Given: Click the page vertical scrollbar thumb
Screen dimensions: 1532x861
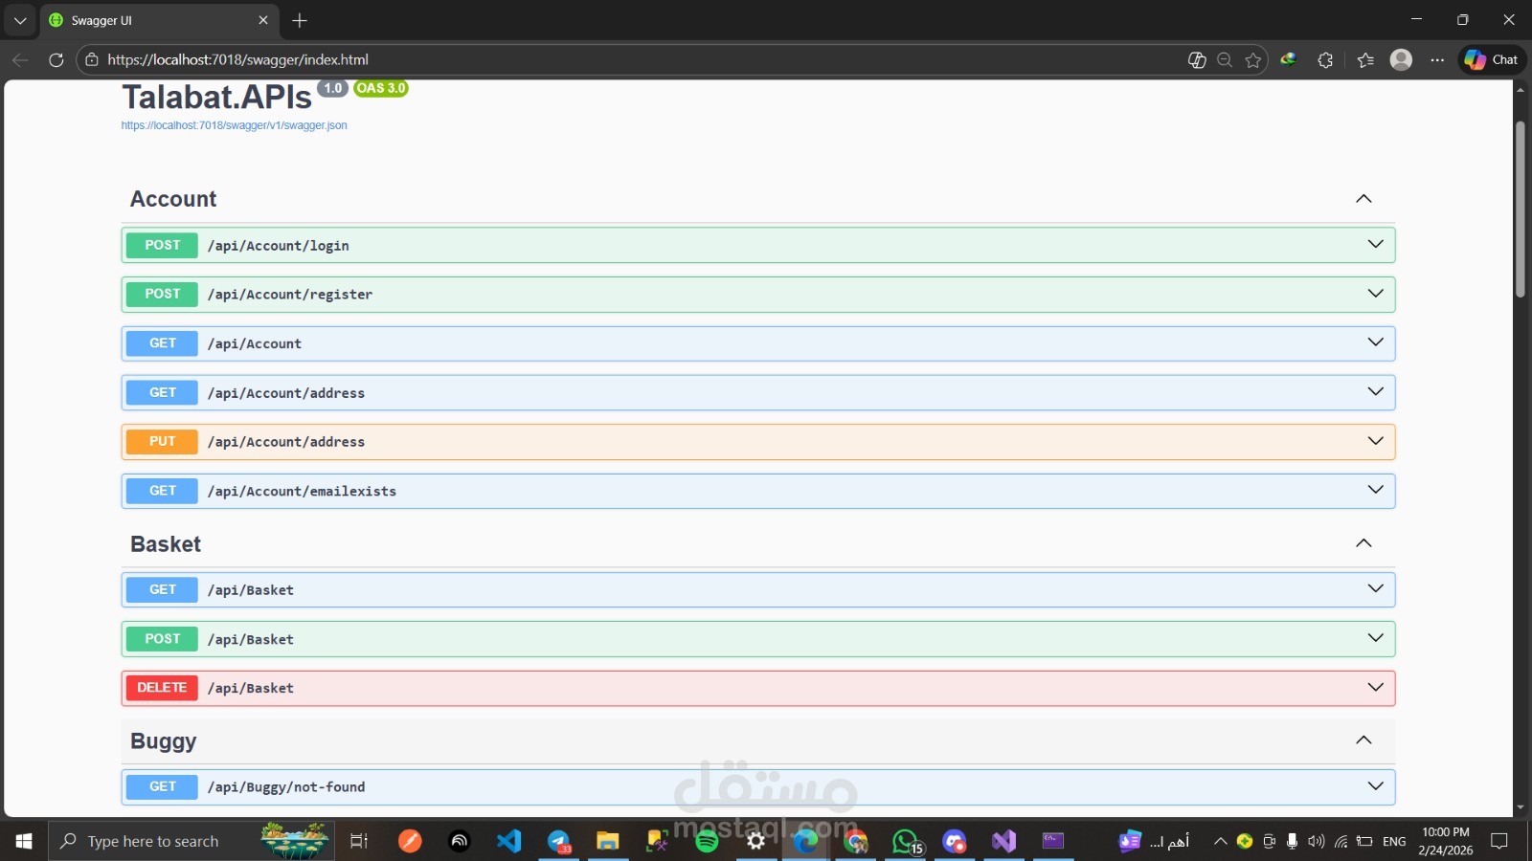Looking at the screenshot, I should pyautogui.click(x=1520, y=209).
